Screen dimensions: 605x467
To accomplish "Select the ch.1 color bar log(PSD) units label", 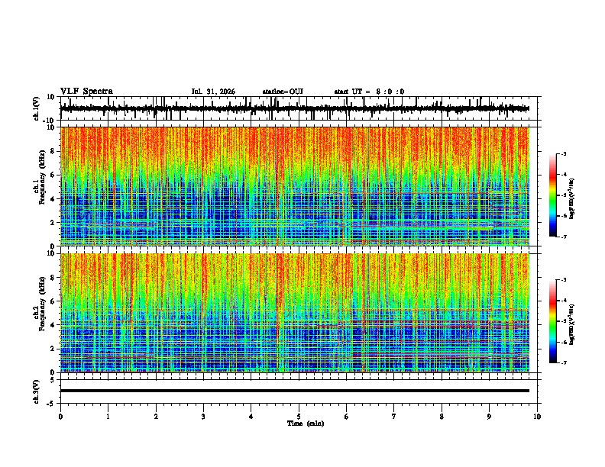I will tap(572, 199).
